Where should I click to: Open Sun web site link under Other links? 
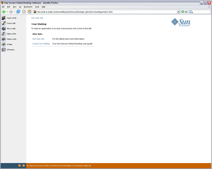click(38, 39)
